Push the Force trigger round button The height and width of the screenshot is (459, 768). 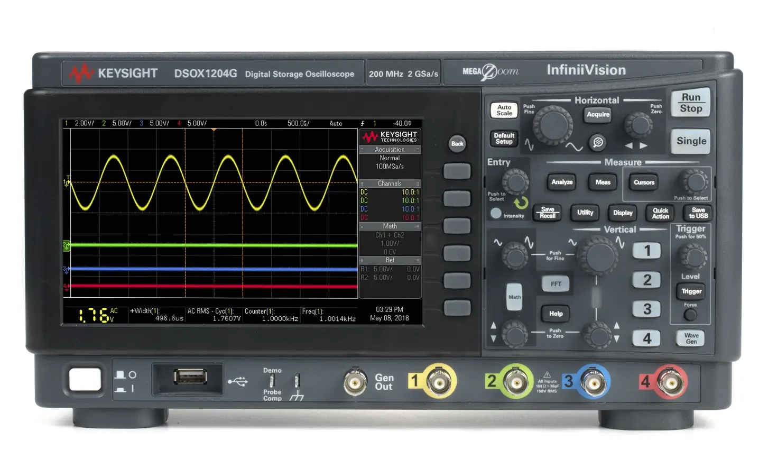[x=690, y=315]
